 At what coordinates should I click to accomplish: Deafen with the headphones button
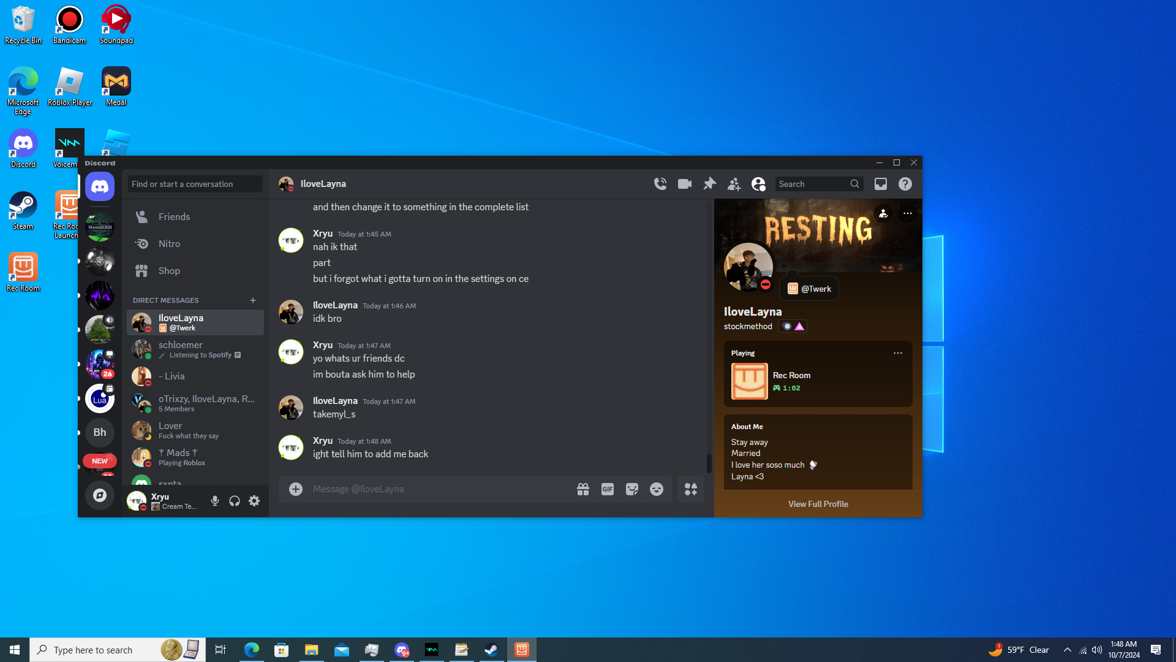(x=235, y=501)
